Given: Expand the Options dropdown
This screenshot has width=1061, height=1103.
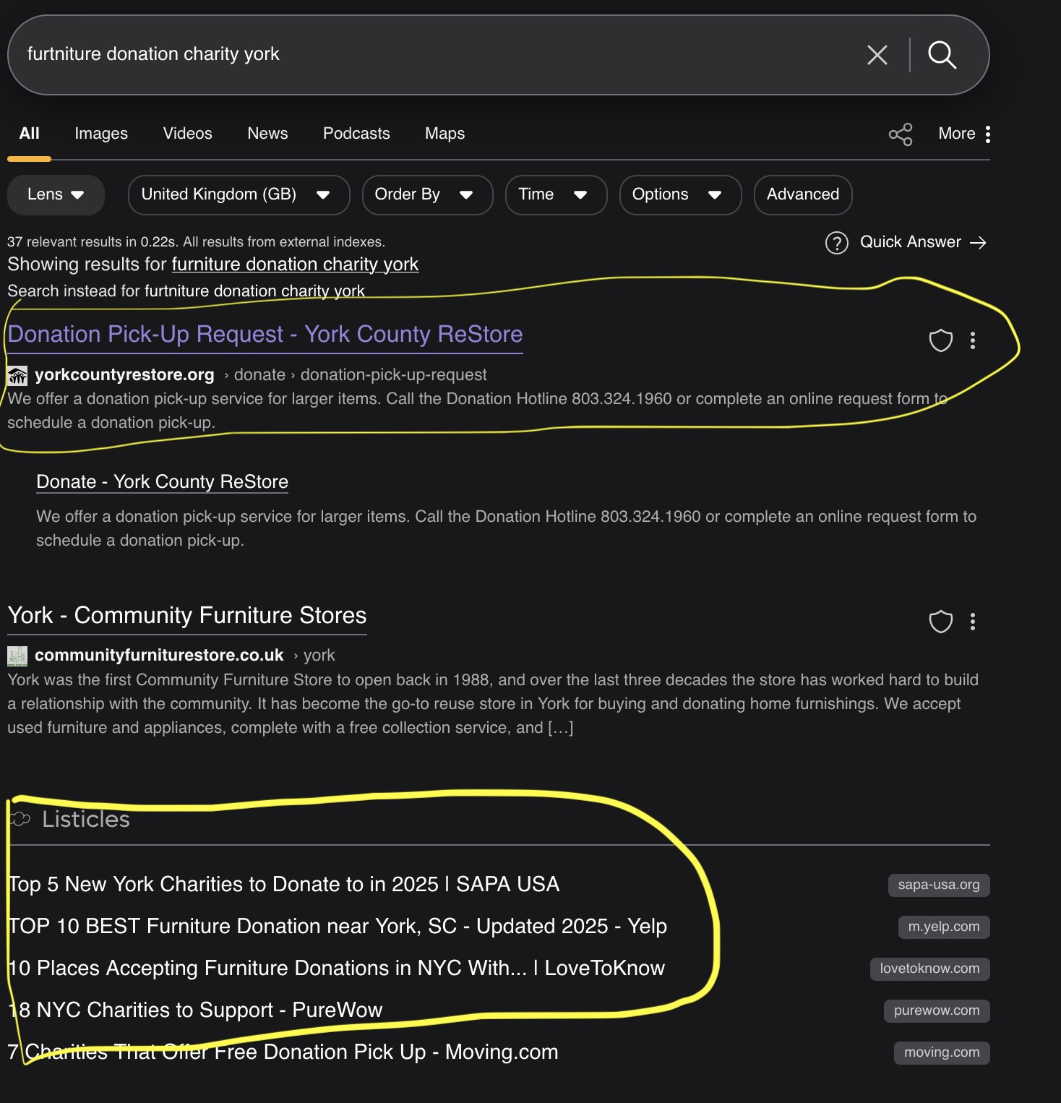Looking at the screenshot, I should coord(679,194).
